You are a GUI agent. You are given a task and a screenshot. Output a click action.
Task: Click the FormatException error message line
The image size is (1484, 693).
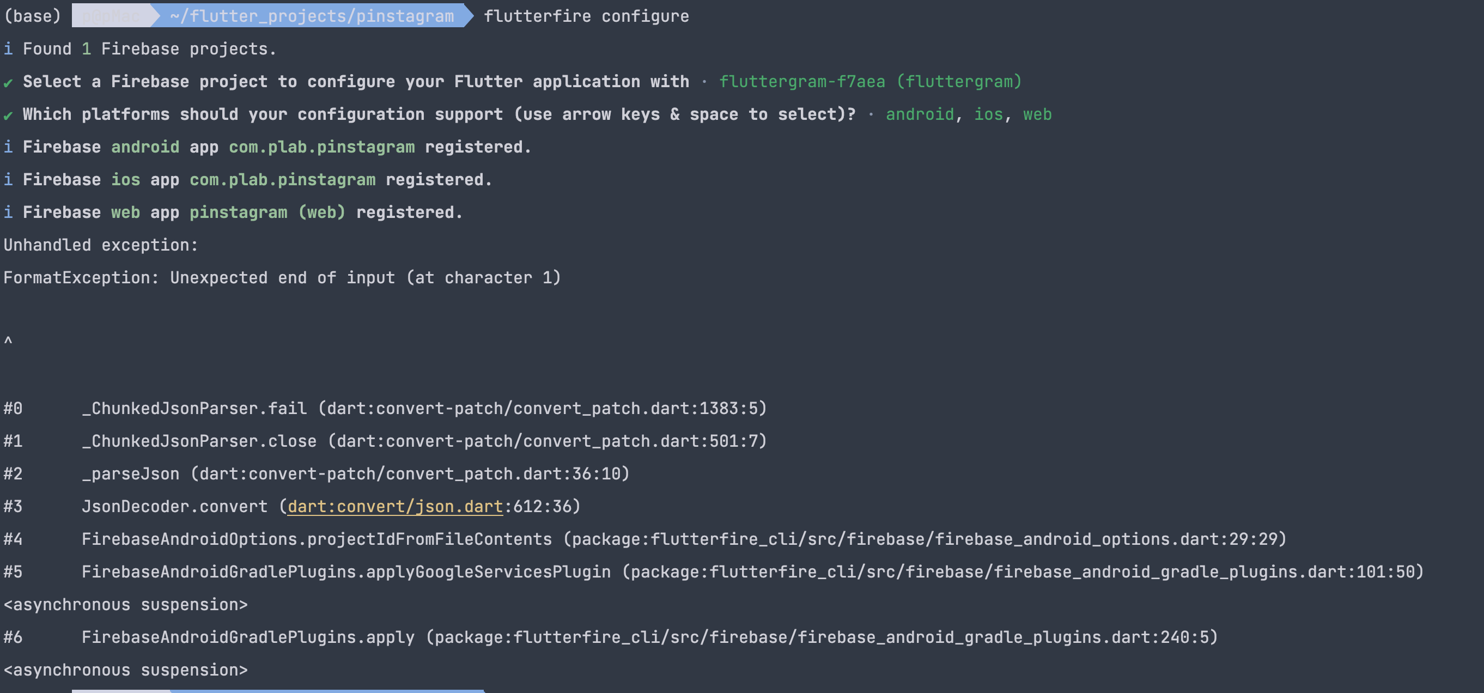pos(282,278)
